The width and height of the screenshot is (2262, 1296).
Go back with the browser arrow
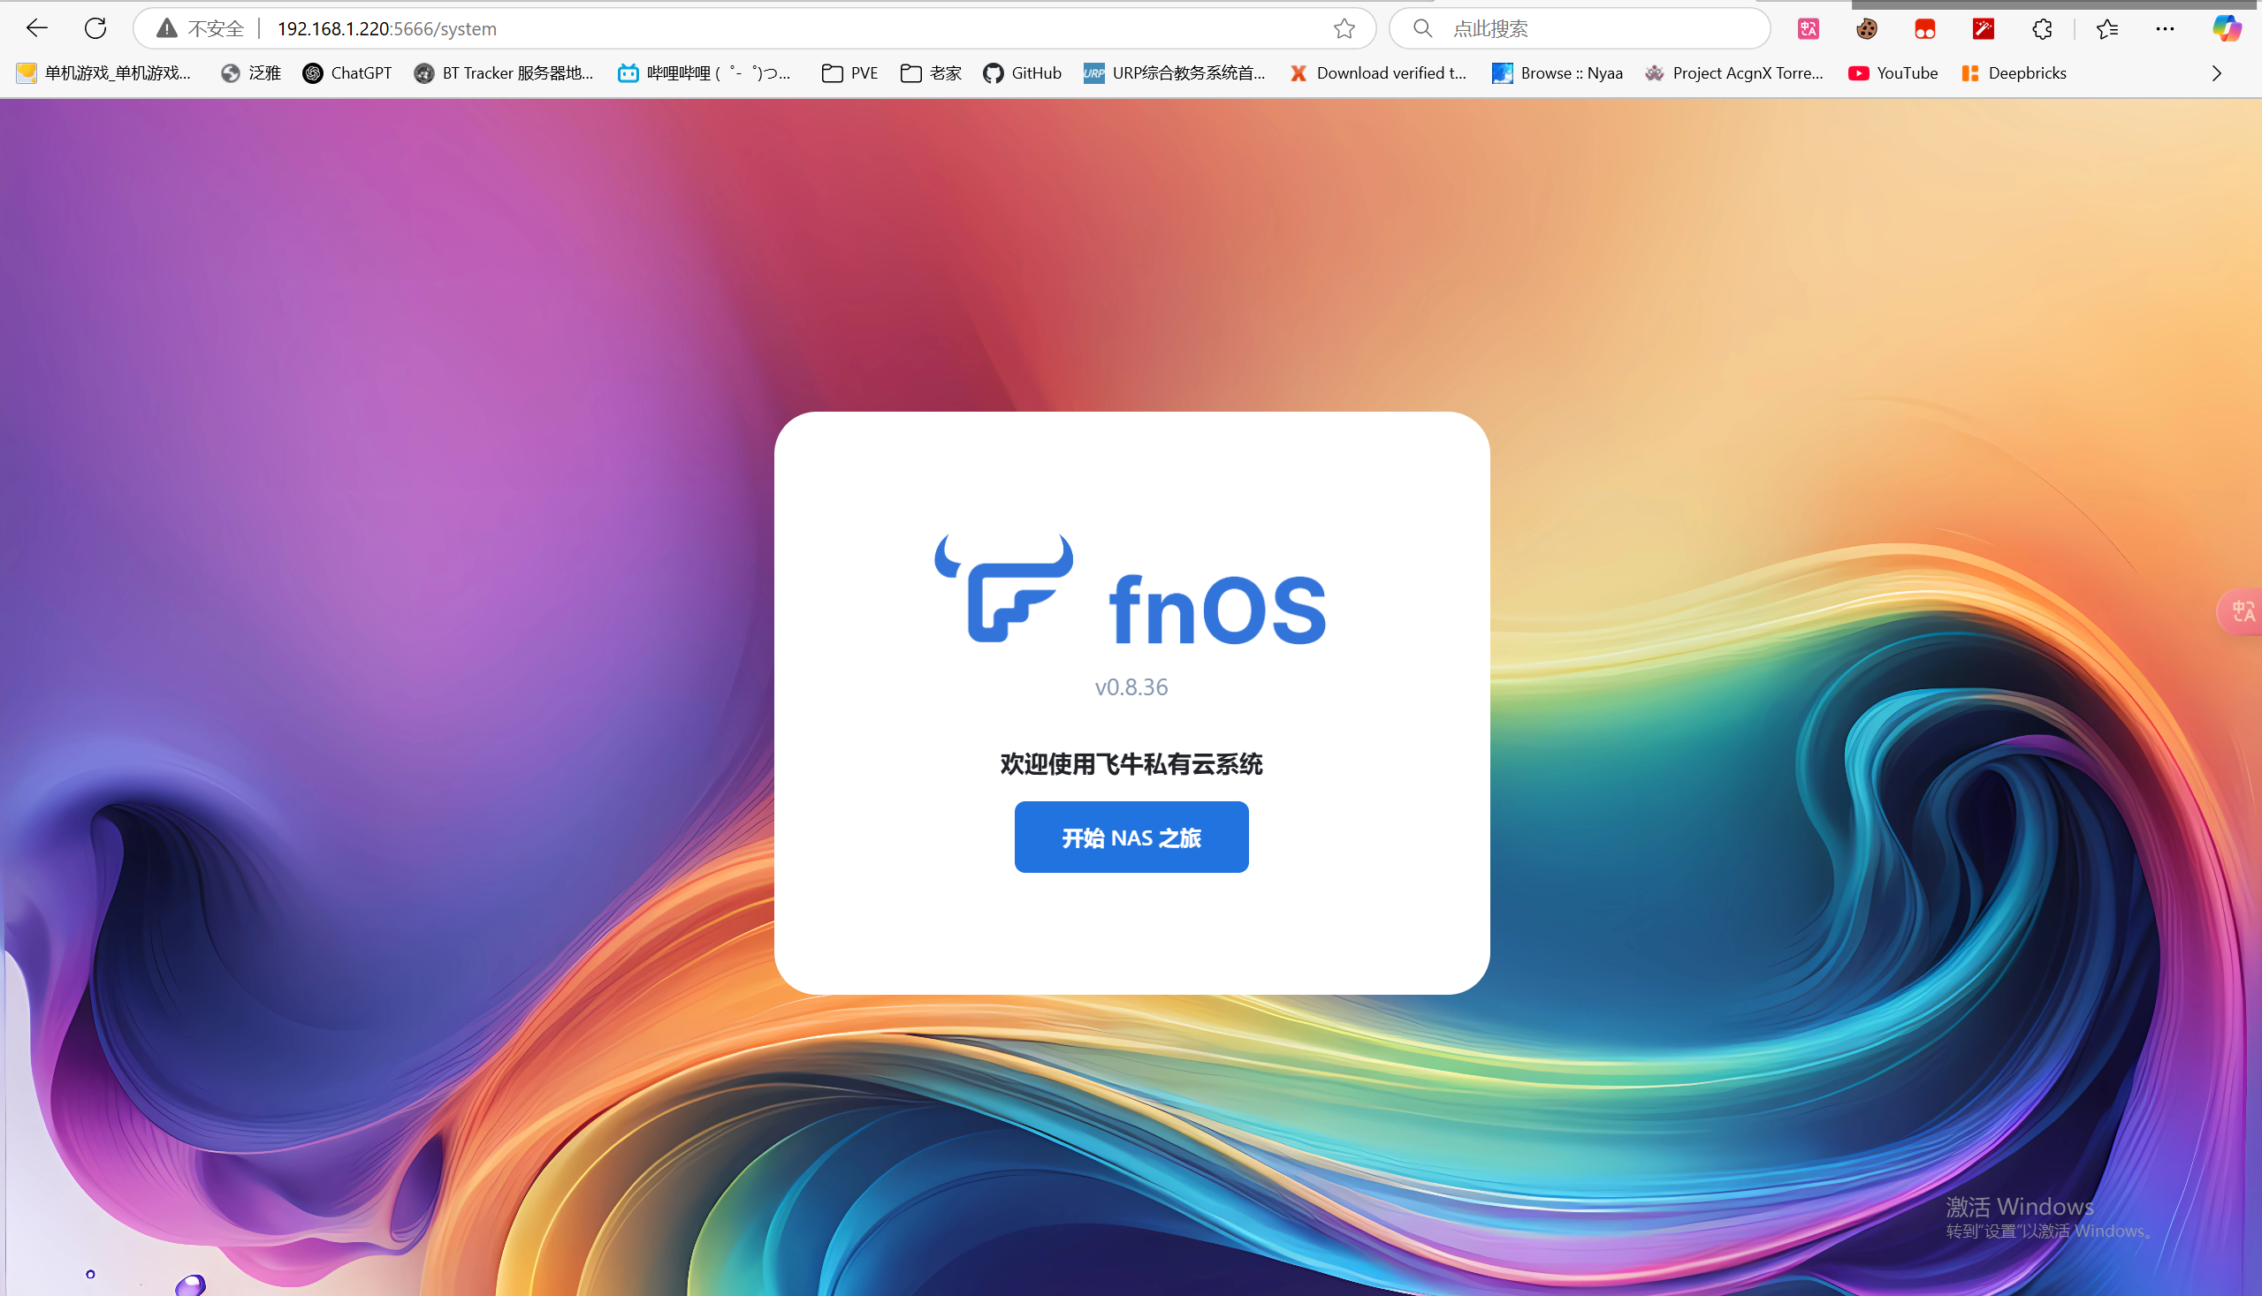tap(36, 28)
